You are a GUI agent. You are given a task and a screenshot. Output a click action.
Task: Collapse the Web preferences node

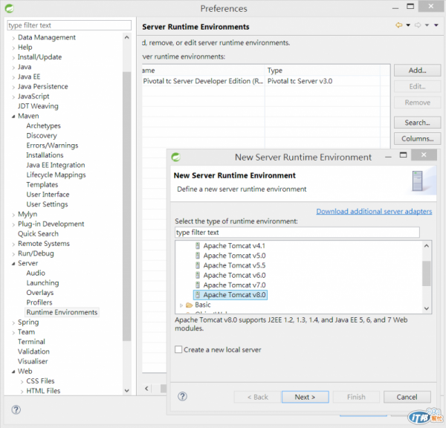tap(13, 372)
